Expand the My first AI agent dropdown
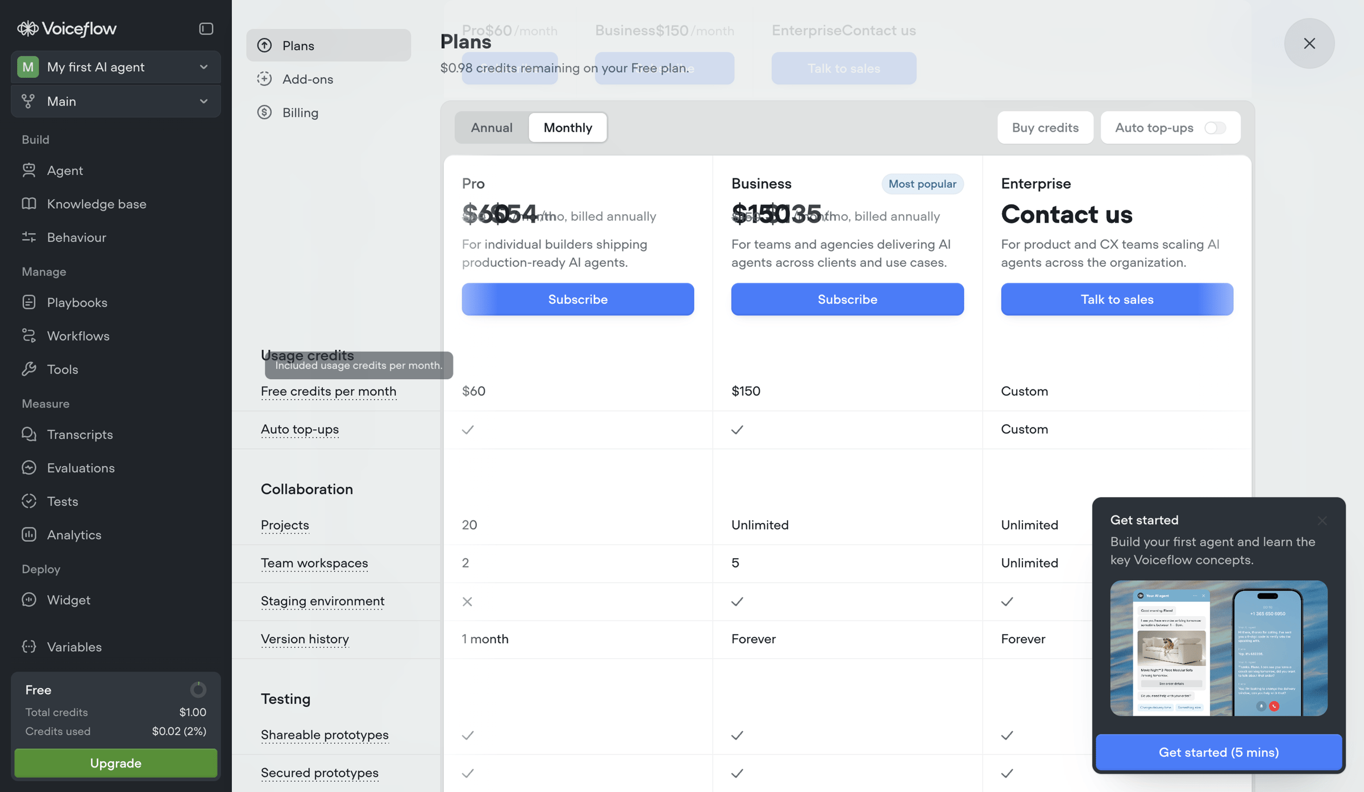The image size is (1364, 792). pyautogui.click(x=116, y=67)
